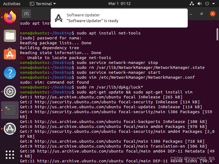Click the '[sudo] password for nama:' line

(x=51, y=38)
